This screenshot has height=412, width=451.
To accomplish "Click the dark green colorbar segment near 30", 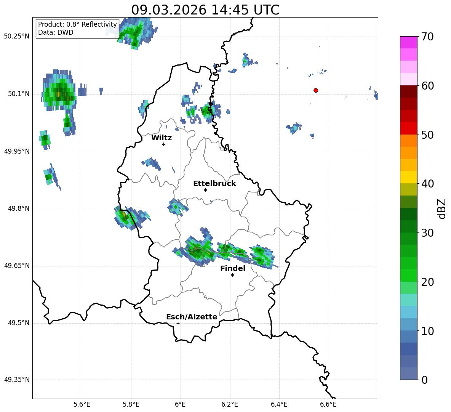I will click(x=408, y=226).
